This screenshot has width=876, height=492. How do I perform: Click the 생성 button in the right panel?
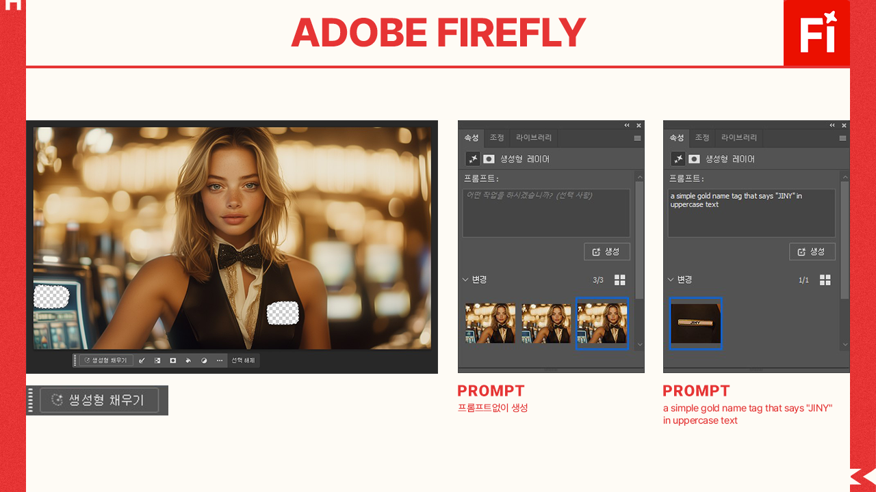812,251
